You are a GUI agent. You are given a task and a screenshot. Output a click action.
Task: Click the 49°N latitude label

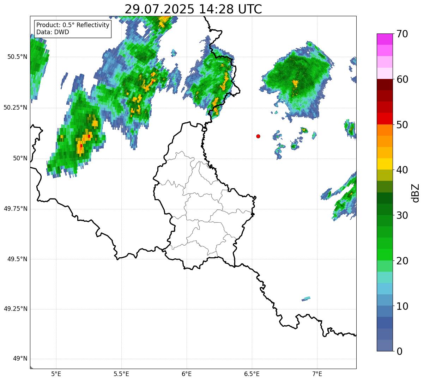point(20,359)
